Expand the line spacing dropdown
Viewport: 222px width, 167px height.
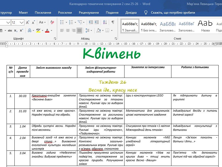pos(88,30)
